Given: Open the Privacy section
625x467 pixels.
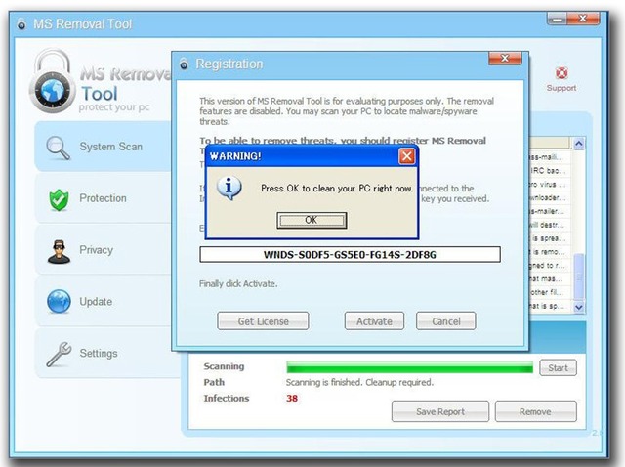Looking at the screenshot, I should 103,250.
